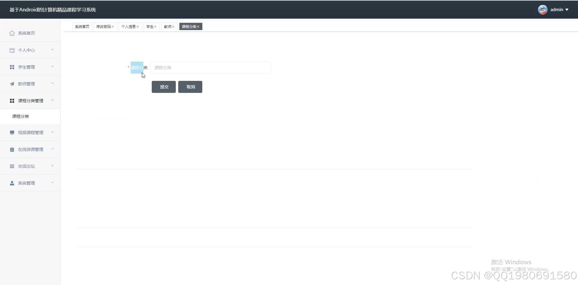Click the grid icon beside 学生管理

tap(12, 67)
